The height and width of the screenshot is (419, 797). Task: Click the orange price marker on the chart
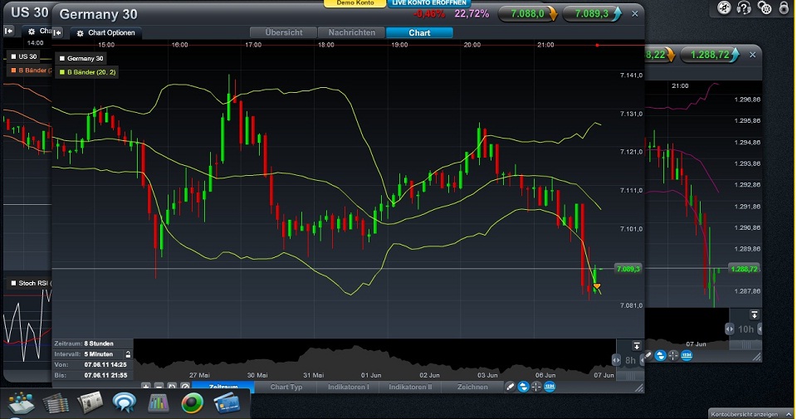click(x=597, y=286)
